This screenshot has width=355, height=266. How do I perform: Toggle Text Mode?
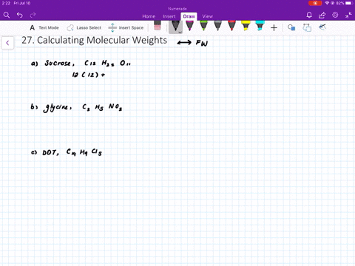click(x=44, y=28)
